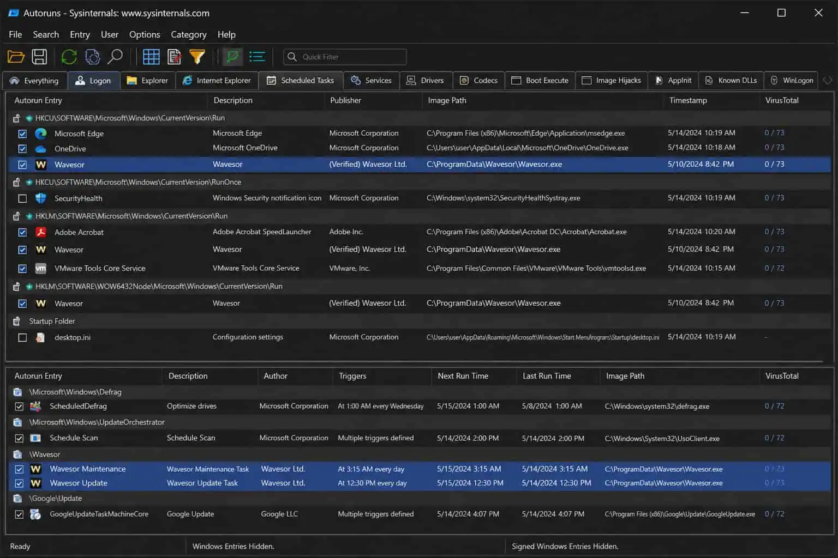Click the Save floppy disk toolbar icon
838x558 pixels.
coord(39,57)
